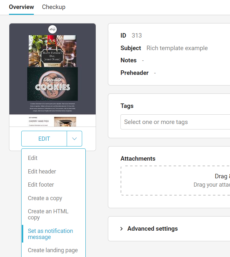Viewport: 230px width, 257px height.
Task: Click the Rich template example subject text
Action: point(177,48)
